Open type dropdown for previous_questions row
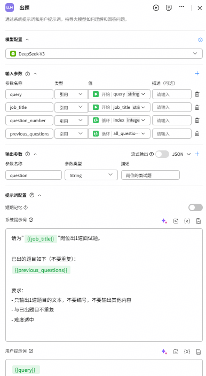206x376 pixels. pos(71,134)
